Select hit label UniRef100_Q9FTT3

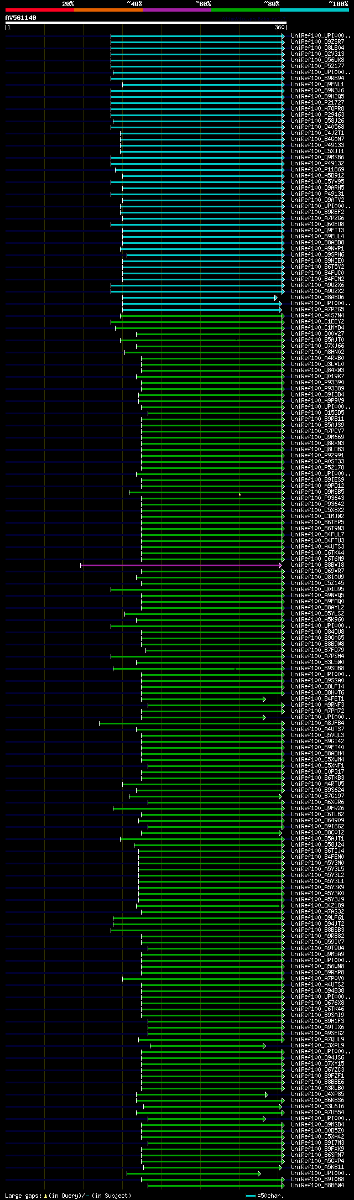317,230
